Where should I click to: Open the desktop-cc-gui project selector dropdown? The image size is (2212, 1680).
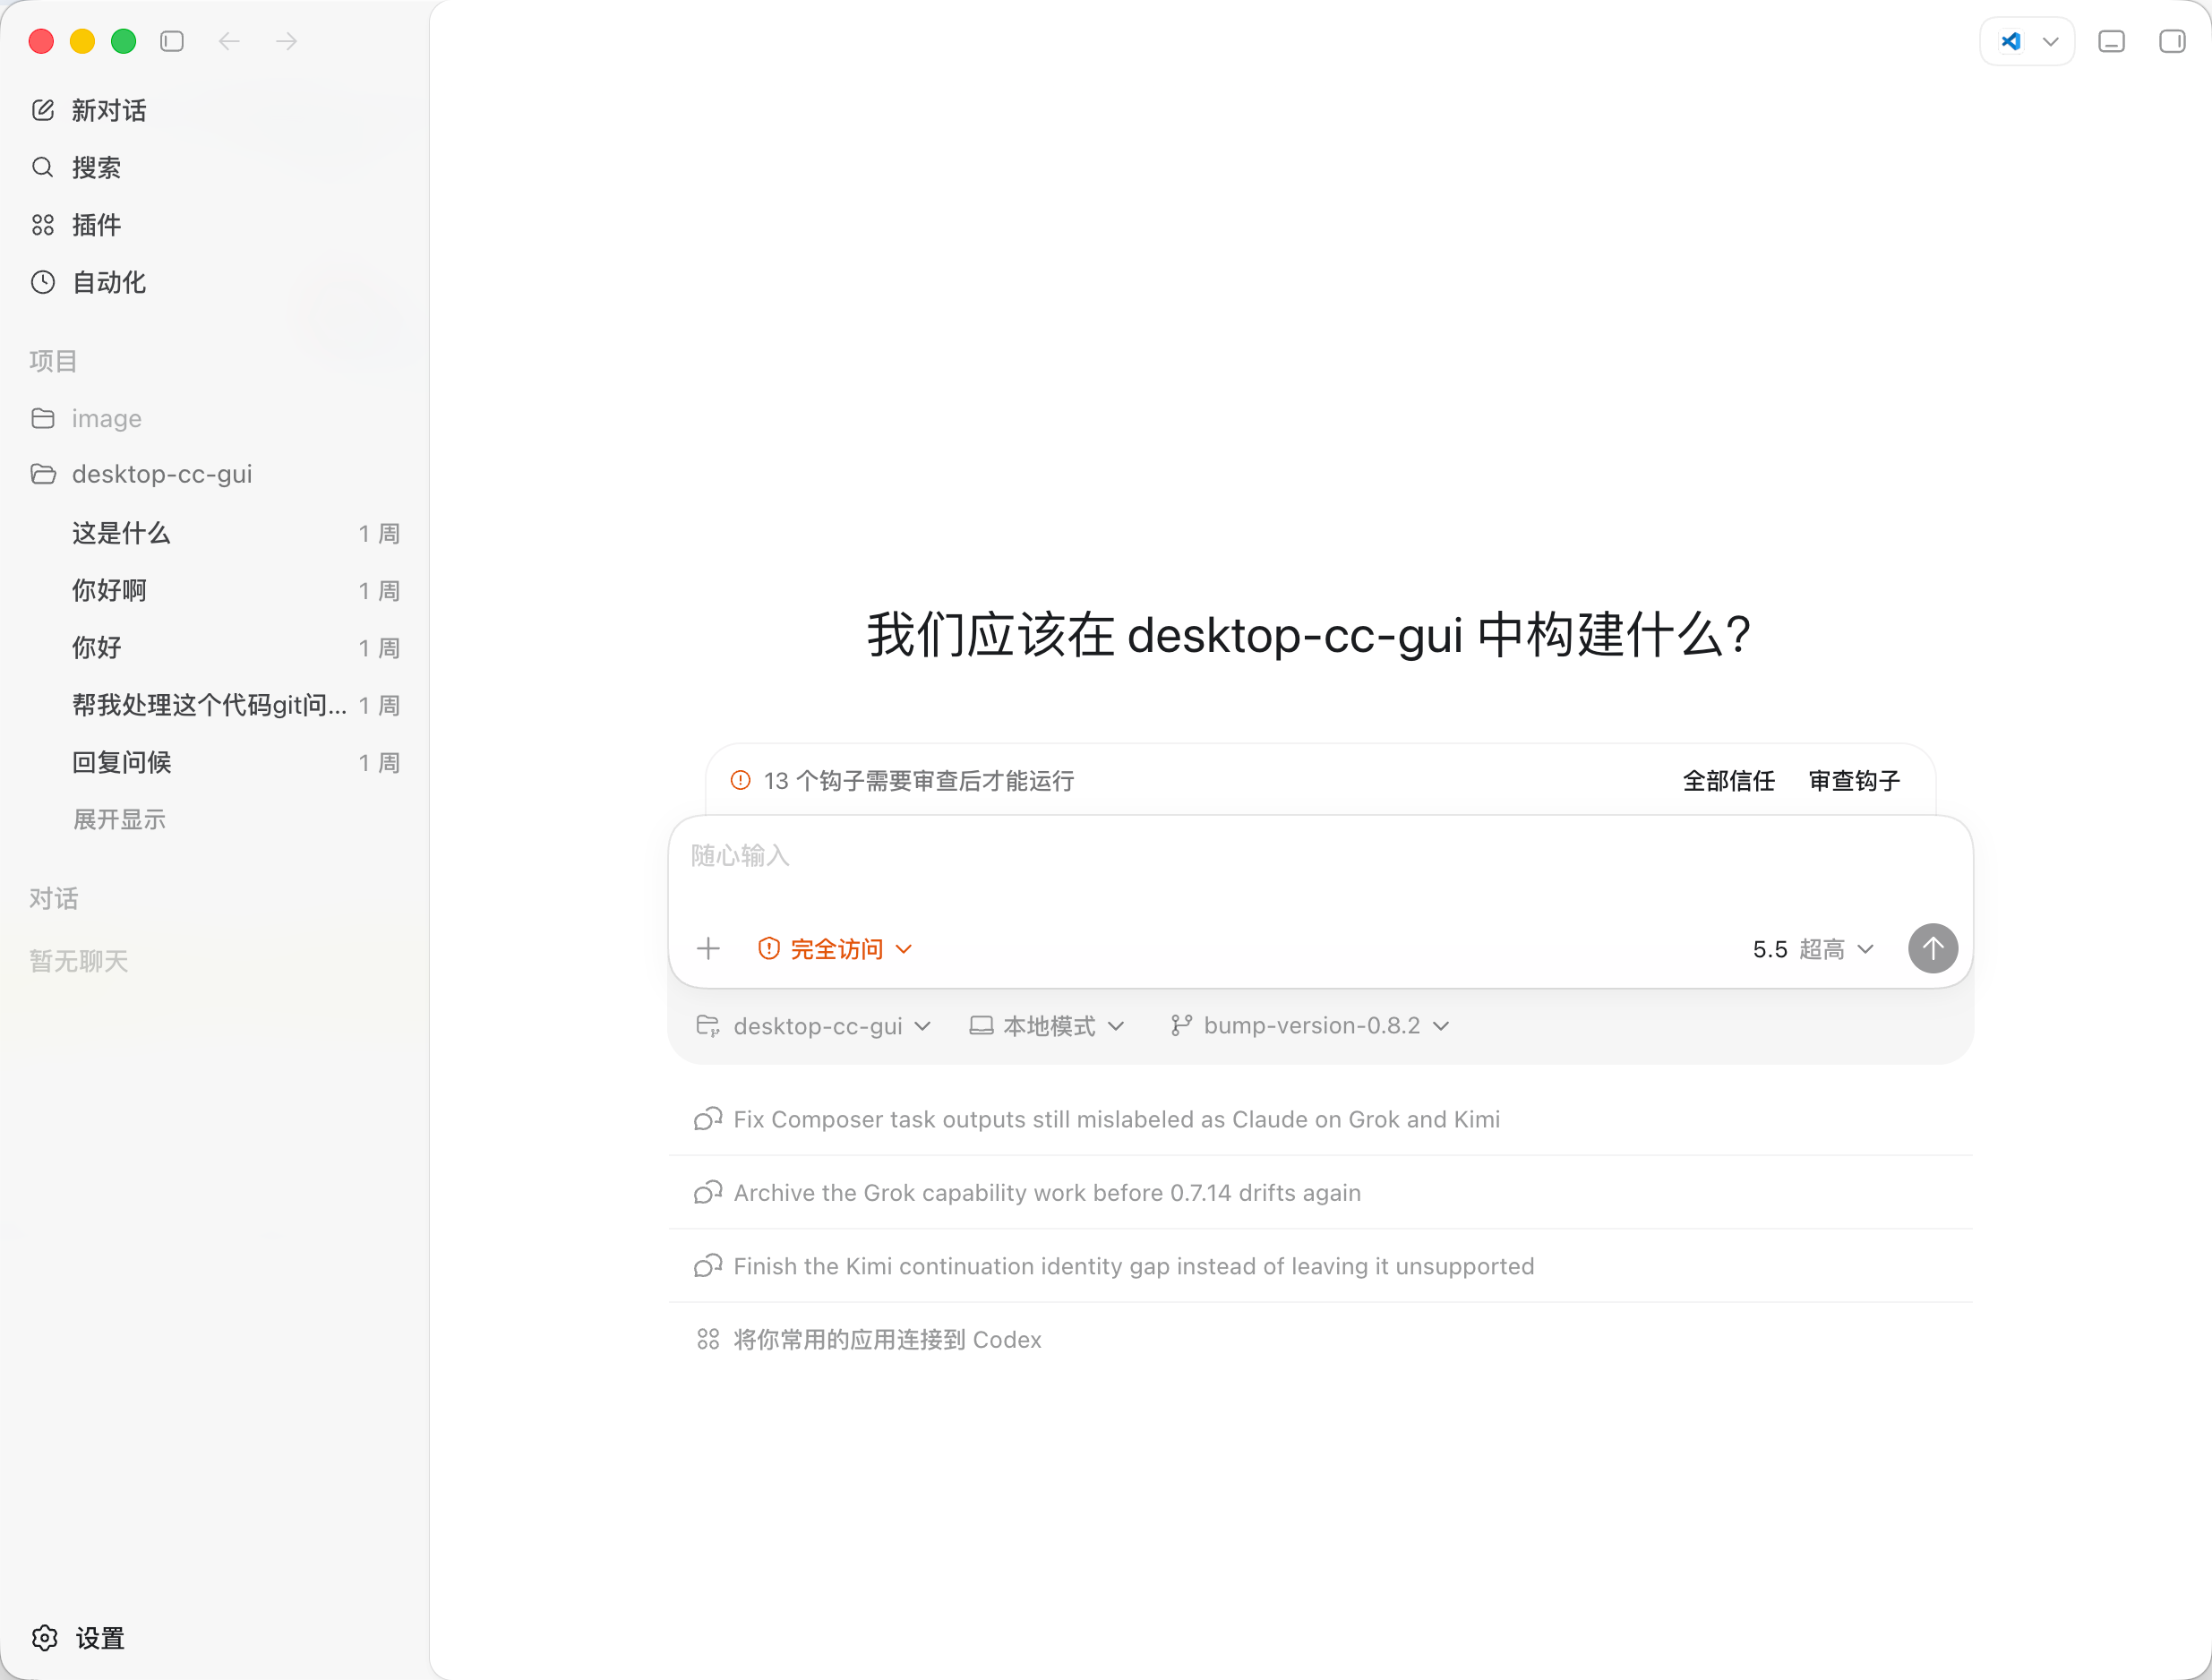point(814,1026)
